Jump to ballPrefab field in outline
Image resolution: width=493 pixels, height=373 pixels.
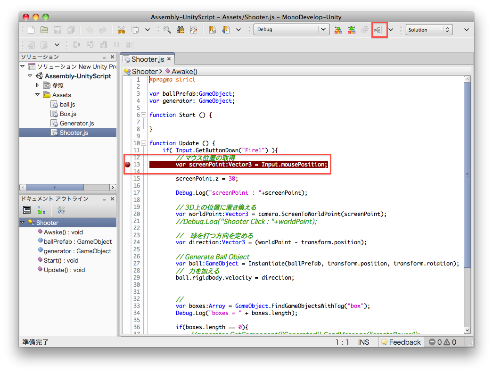coord(75,241)
